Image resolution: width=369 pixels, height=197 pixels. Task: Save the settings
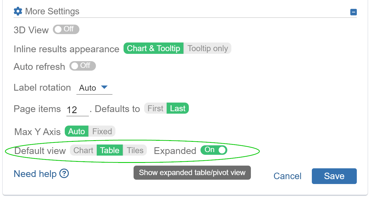[334, 176]
